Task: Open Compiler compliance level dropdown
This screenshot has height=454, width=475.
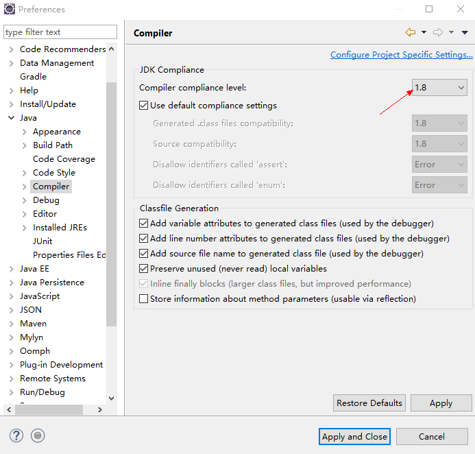Action: point(439,88)
